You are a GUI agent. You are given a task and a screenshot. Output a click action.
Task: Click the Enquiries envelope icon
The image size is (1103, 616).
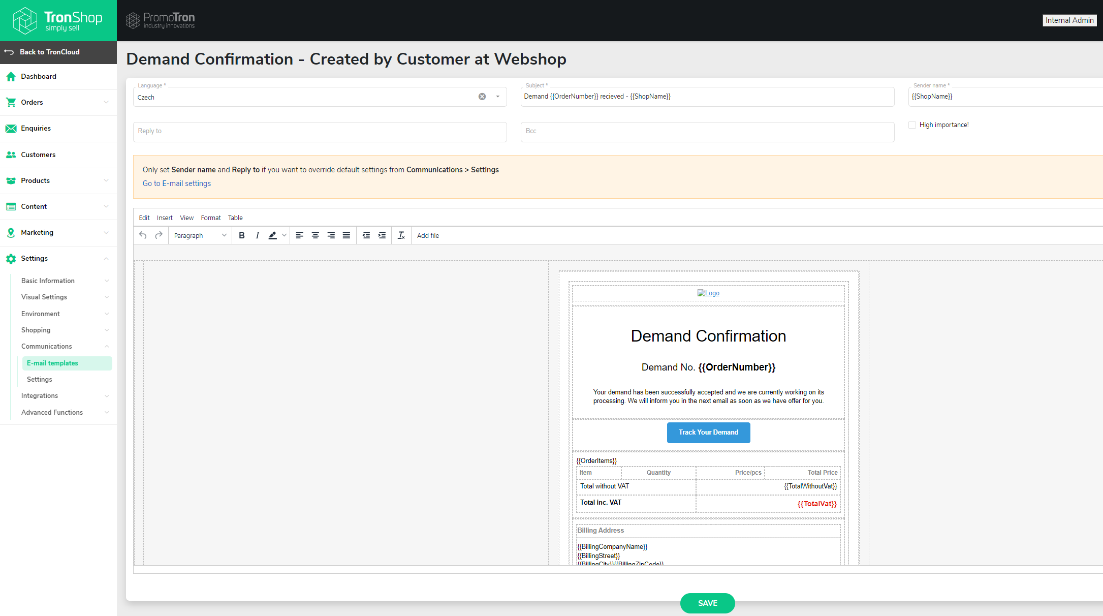11,129
